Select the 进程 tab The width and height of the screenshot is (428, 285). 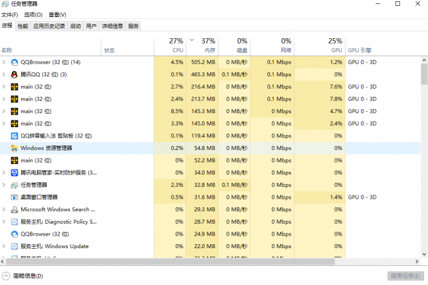[7, 26]
